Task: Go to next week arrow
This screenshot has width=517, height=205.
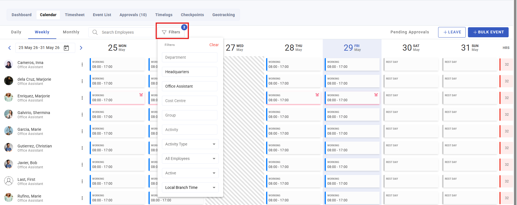Action: pos(81,48)
